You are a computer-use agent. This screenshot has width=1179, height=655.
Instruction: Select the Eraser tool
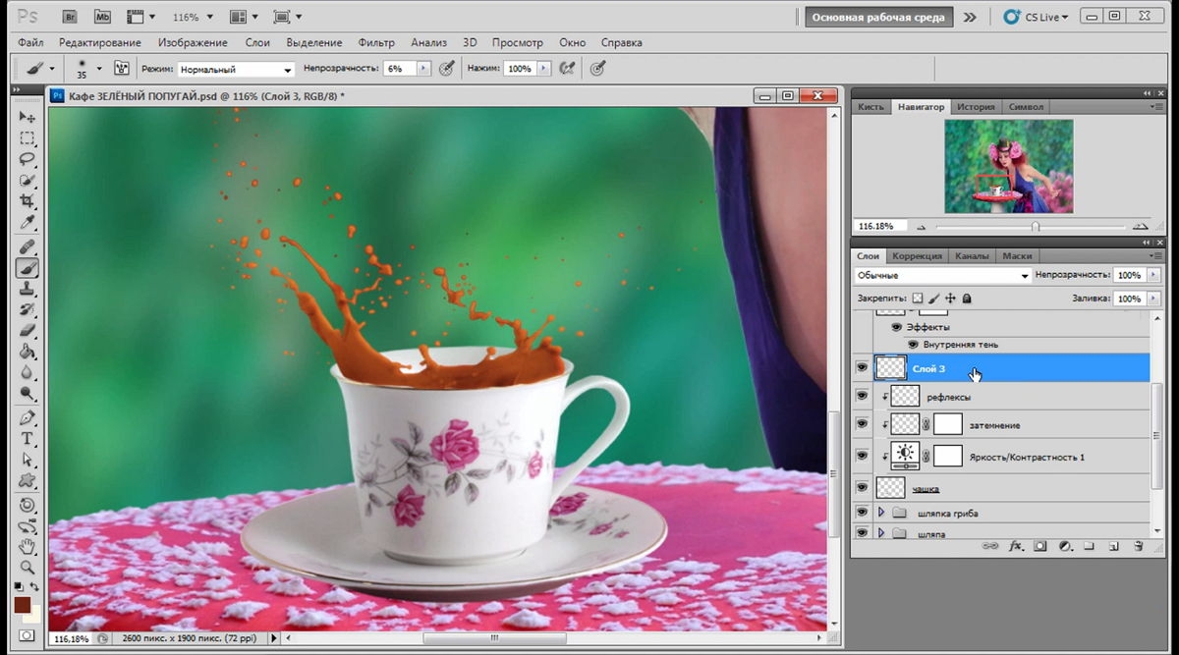pyautogui.click(x=28, y=331)
